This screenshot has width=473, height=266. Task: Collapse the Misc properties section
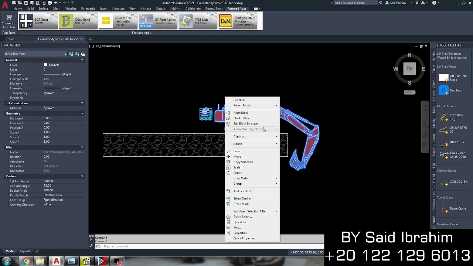point(82,147)
